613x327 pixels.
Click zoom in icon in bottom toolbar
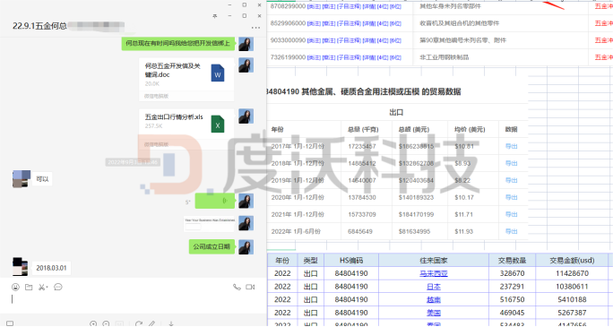pyautogui.click(x=93, y=324)
